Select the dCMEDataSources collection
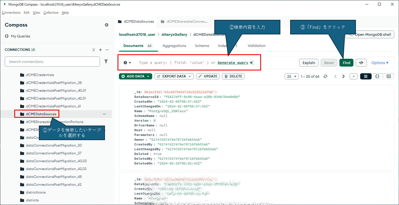This screenshot has width=399, height=205. tap(41, 114)
